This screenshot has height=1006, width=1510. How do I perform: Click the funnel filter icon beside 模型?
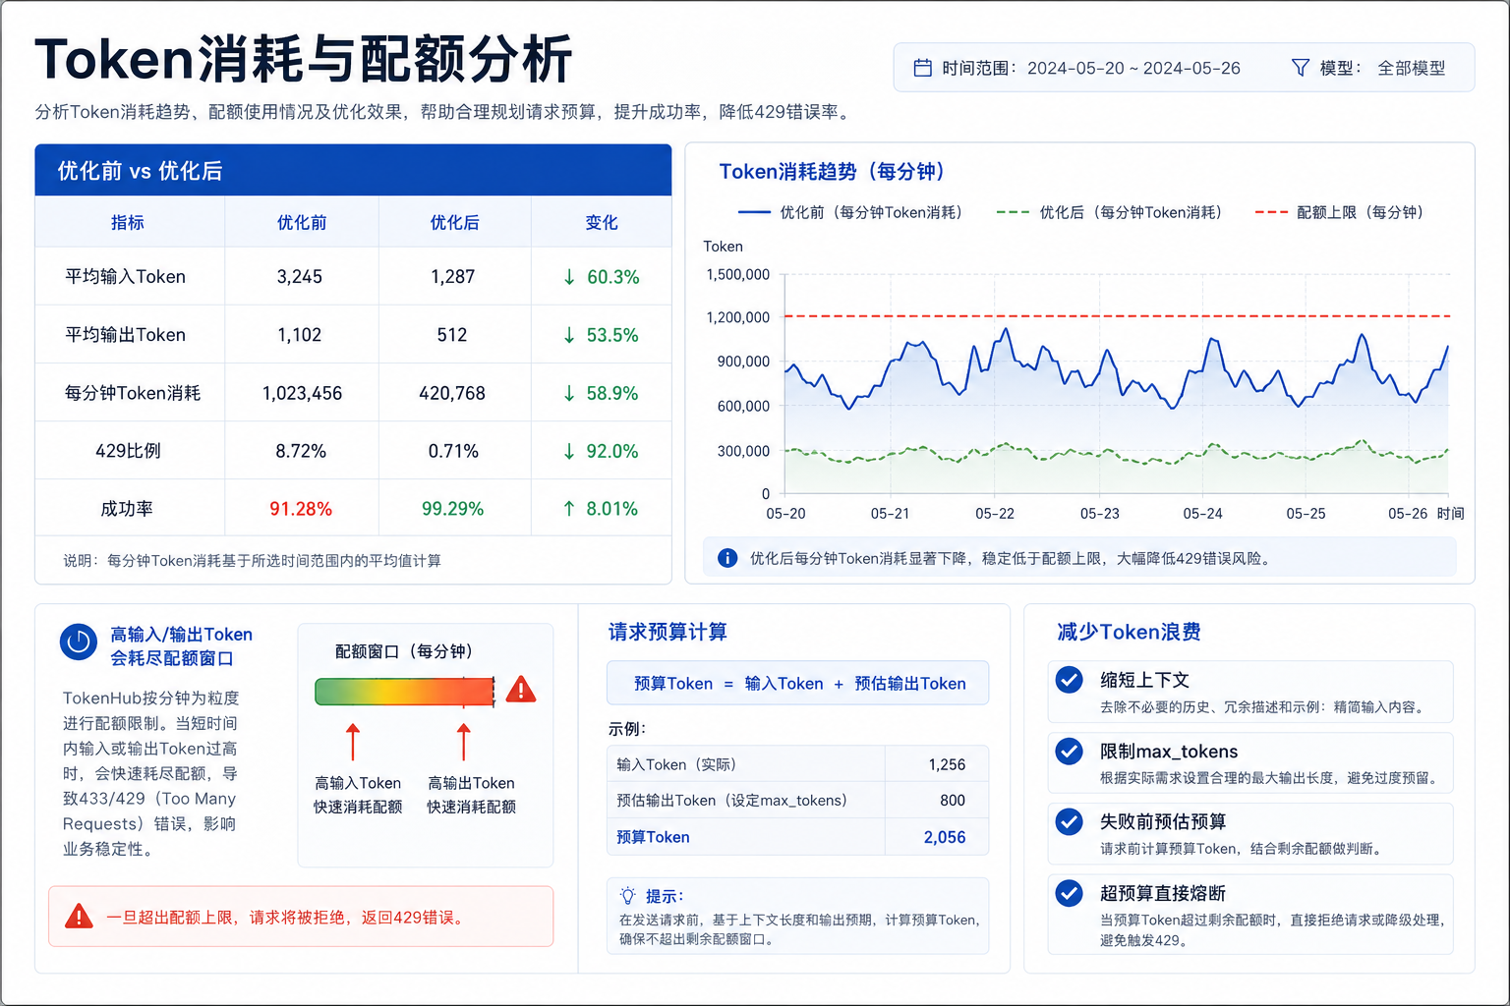point(1300,68)
